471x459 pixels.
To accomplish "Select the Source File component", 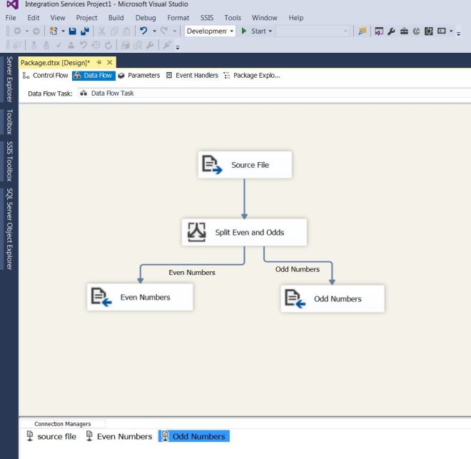I will (x=245, y=165).
